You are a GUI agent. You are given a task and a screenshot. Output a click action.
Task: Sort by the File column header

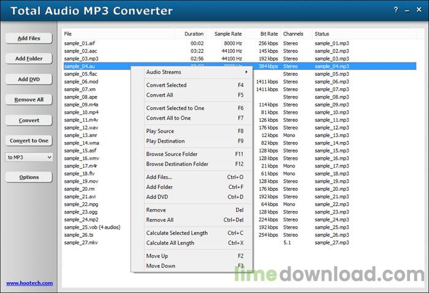[x=118, y=34]
